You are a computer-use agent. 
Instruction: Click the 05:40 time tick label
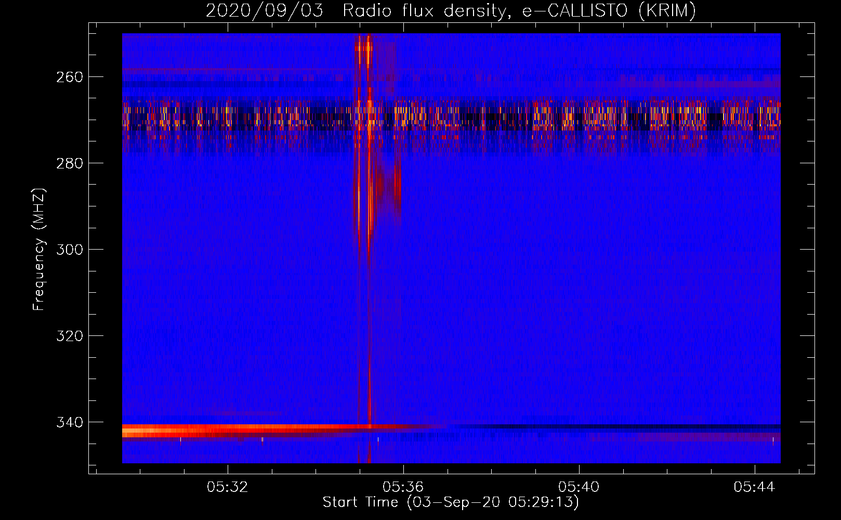tap(579, 487)
